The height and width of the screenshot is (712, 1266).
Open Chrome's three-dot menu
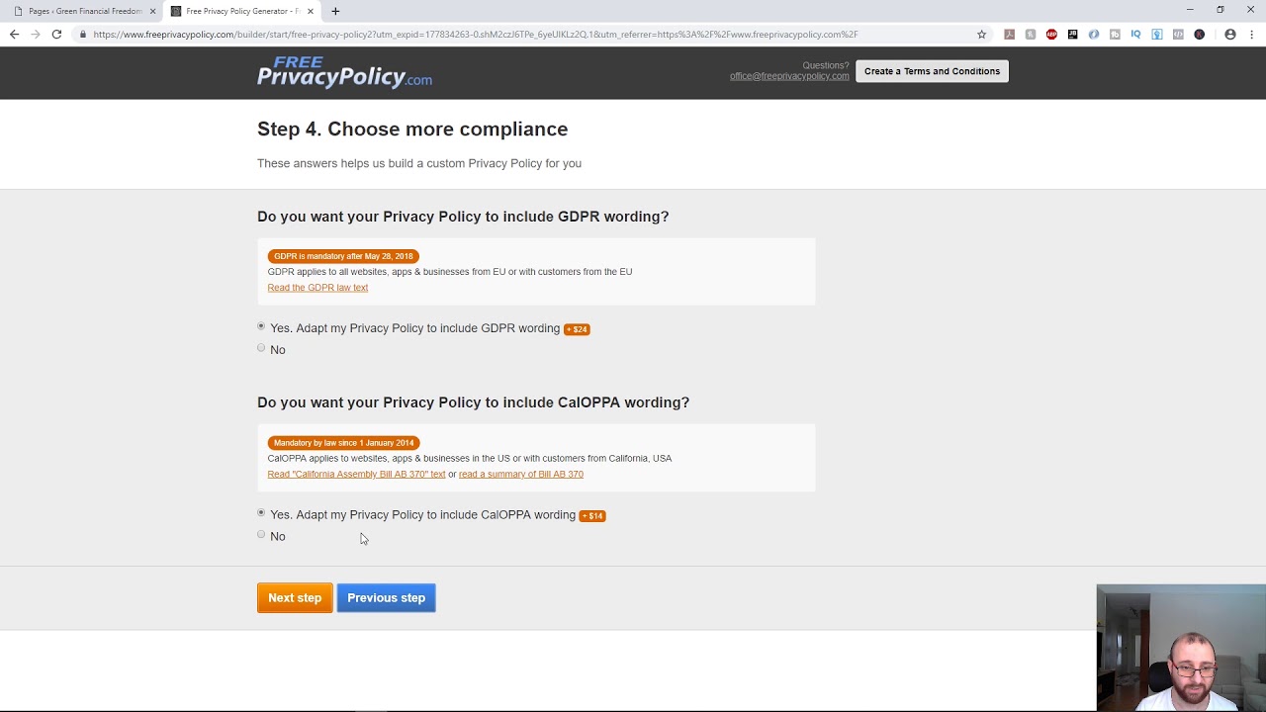coord(1251,35)
